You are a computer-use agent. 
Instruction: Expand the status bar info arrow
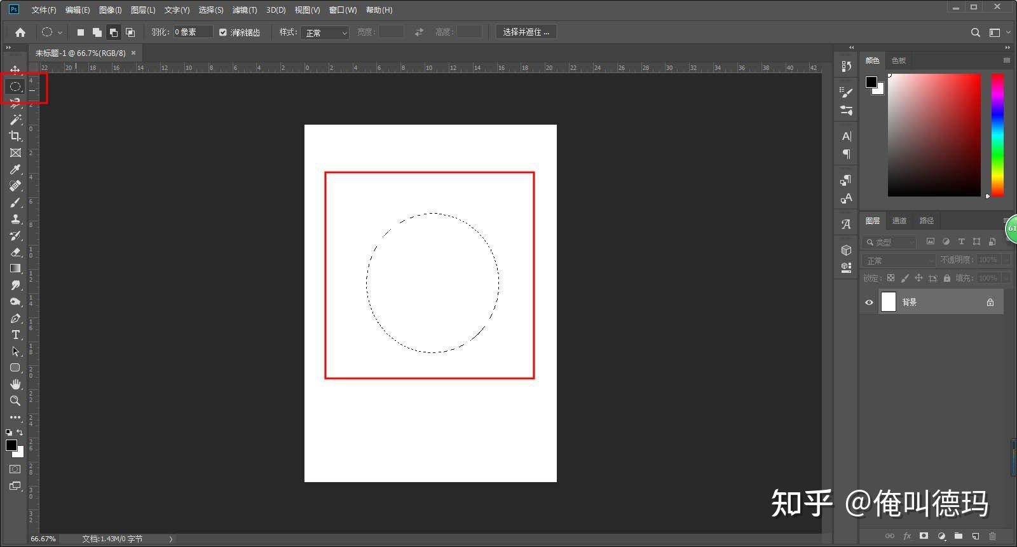[170, 539]
